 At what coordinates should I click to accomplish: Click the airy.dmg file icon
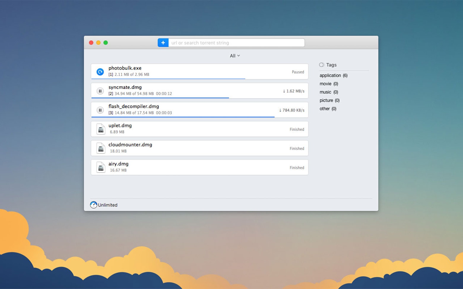[x=101, y=167]
